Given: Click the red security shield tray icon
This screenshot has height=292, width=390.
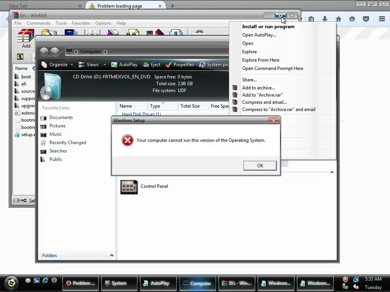Looking at the screenshot, I should coord(345,279).
